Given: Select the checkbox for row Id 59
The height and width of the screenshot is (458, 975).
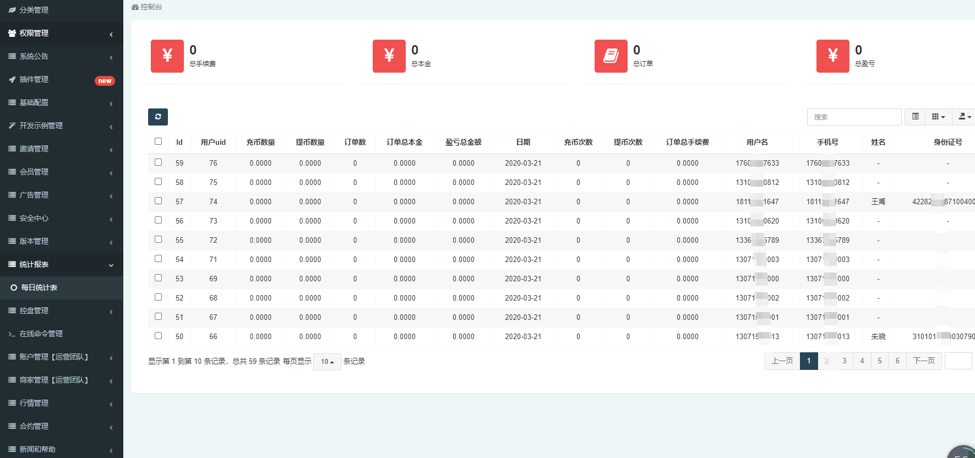Looking at the screenshot, I should point(158,162).
